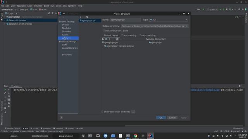
Task: Expand External Libraries tree node
Action: (x=5, y=20)
